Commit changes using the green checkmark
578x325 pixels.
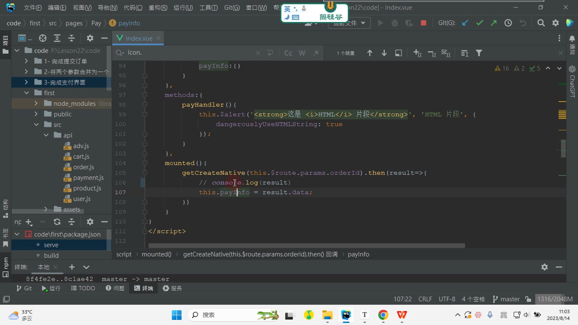tap(479, 23)
